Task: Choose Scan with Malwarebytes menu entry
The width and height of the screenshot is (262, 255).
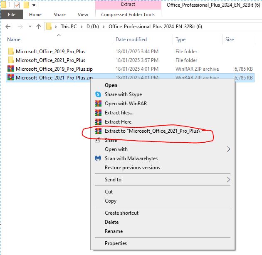Action: [x=131, y=158]
